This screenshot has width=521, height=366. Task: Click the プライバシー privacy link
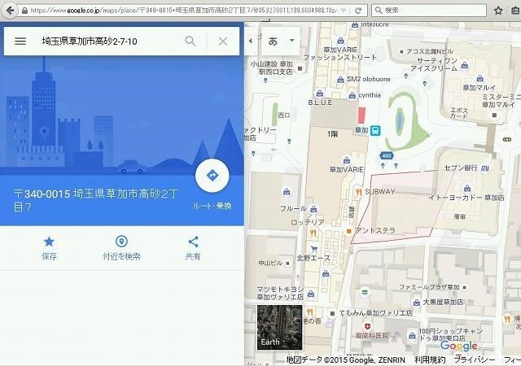(475, 359)
